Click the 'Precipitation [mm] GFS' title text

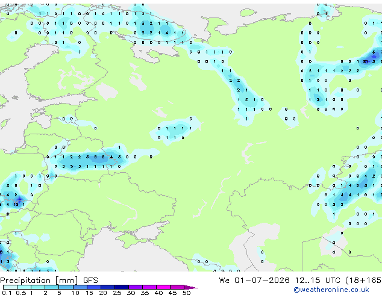pos(49,281)
